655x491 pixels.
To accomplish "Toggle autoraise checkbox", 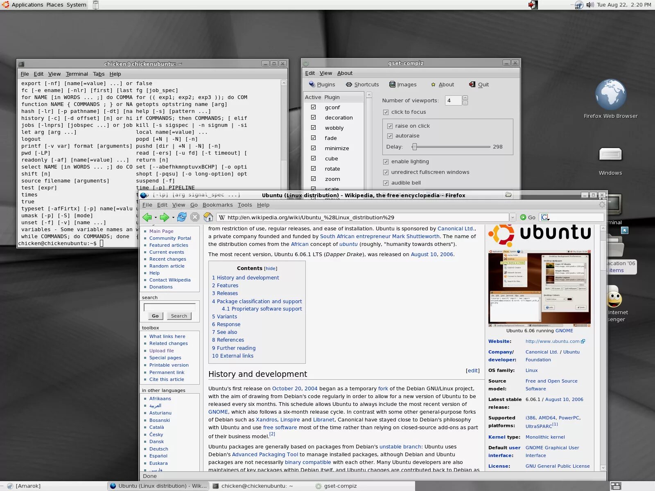I will tap(390, 136).
